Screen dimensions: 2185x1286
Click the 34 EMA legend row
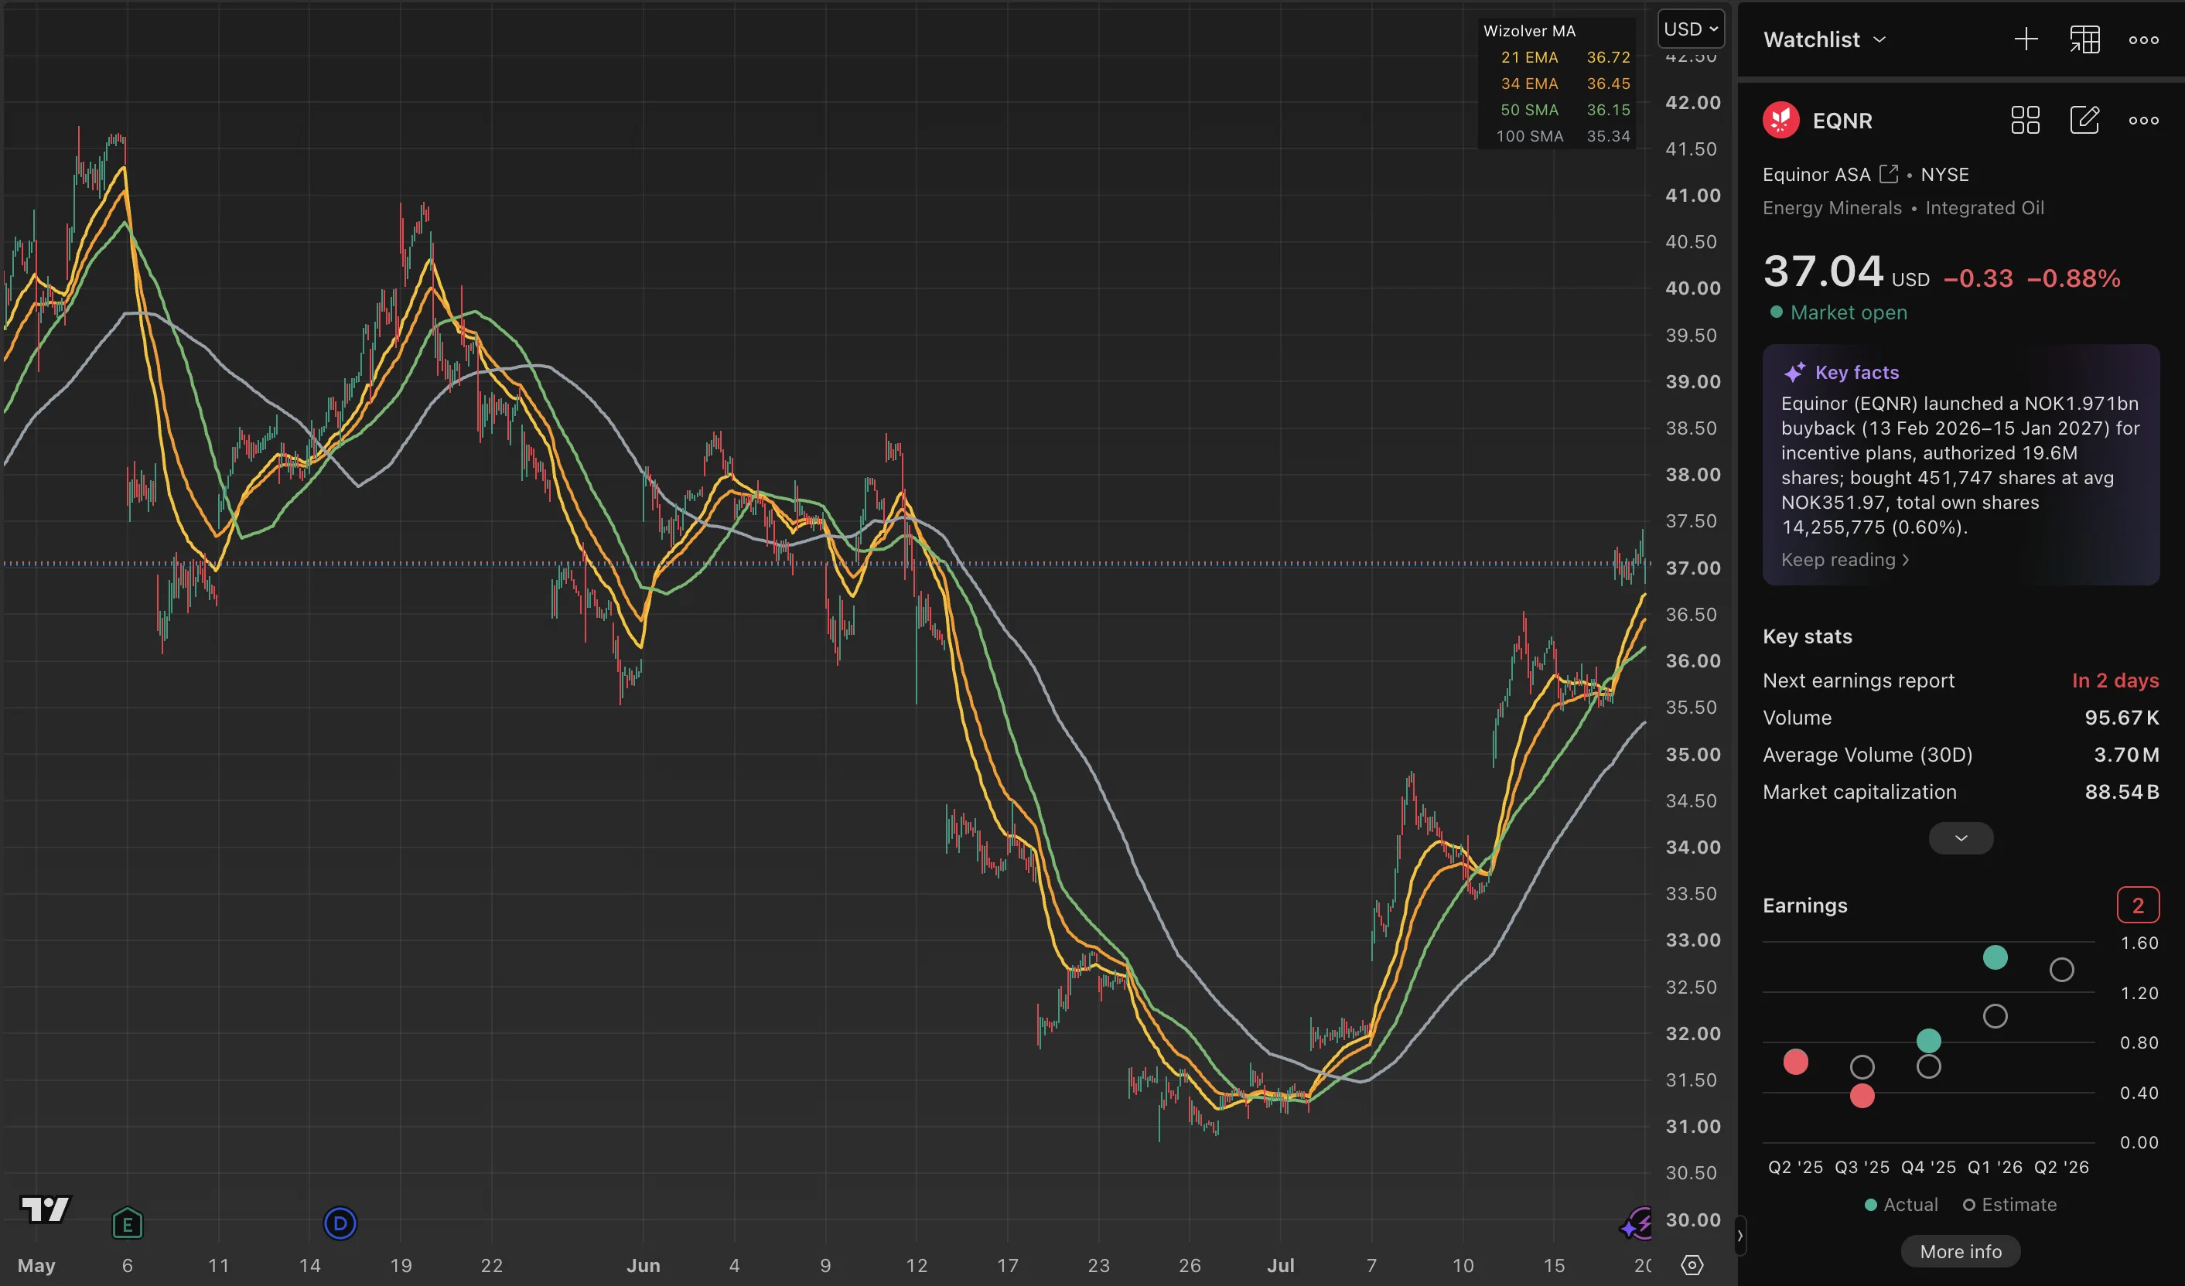coord(1565,84)
